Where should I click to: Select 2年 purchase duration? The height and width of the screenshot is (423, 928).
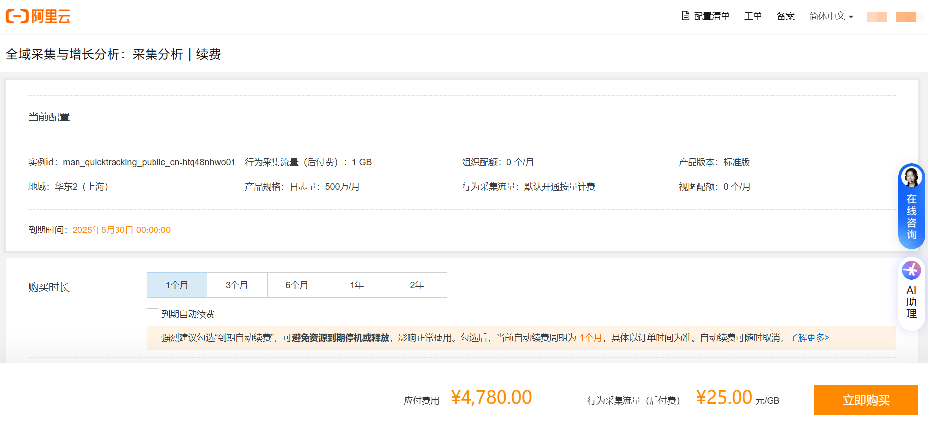[417, 285]
